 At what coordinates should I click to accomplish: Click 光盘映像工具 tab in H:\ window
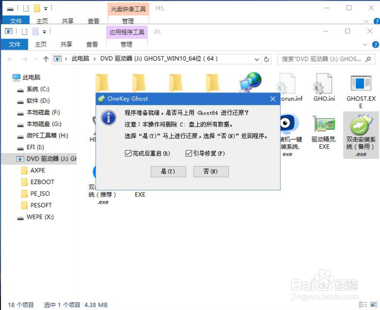tap(128, 9)
